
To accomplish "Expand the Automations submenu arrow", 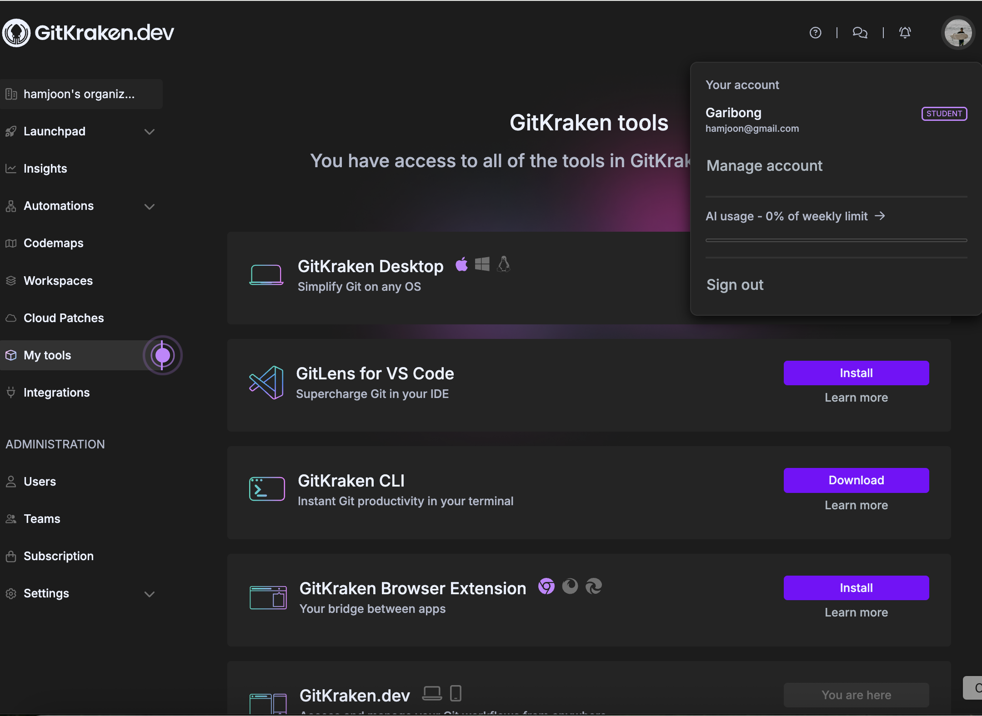I will (150, 206).
